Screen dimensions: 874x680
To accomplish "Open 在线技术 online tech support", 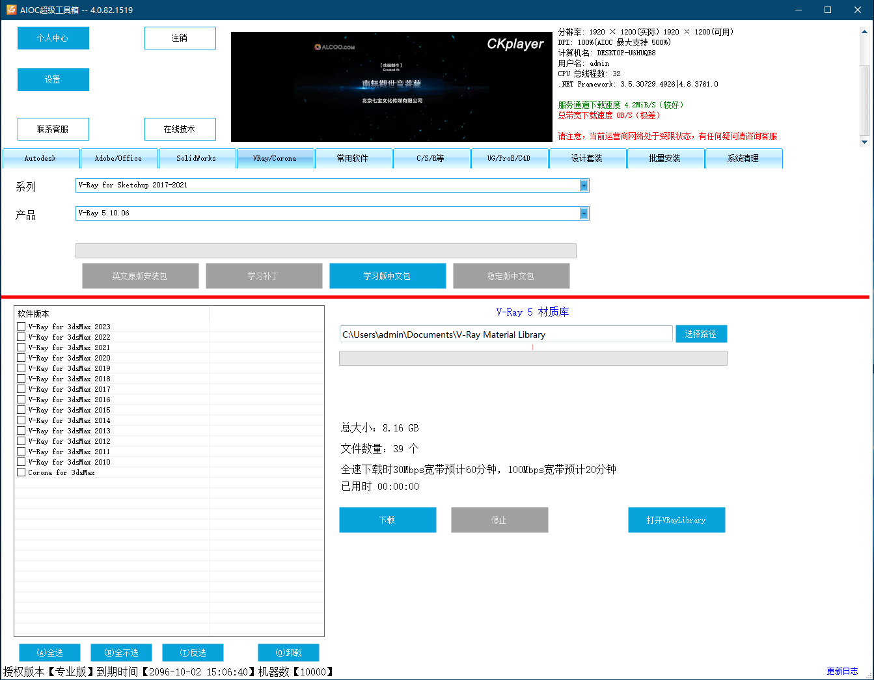I will click(180, 129).
